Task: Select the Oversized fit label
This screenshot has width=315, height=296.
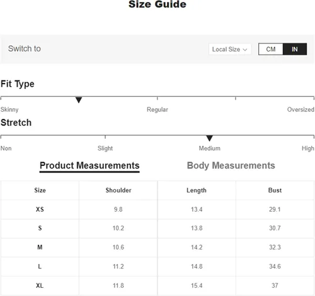Action: [x=301, y=109]
